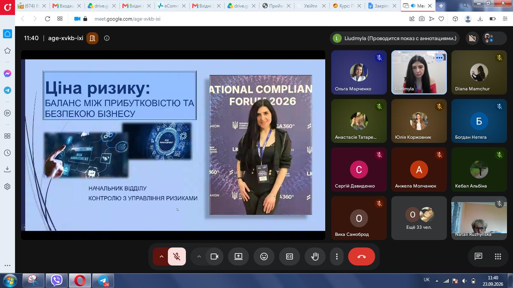Open the 'Ещё 33 чел.' tile
513x288 pixels.
click(x=419, y=218)
